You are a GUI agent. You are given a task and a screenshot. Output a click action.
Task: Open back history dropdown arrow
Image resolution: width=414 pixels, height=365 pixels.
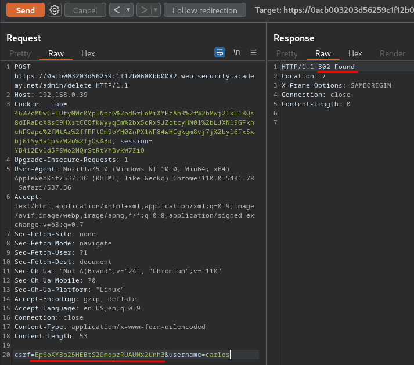click(x=128, y=10)
